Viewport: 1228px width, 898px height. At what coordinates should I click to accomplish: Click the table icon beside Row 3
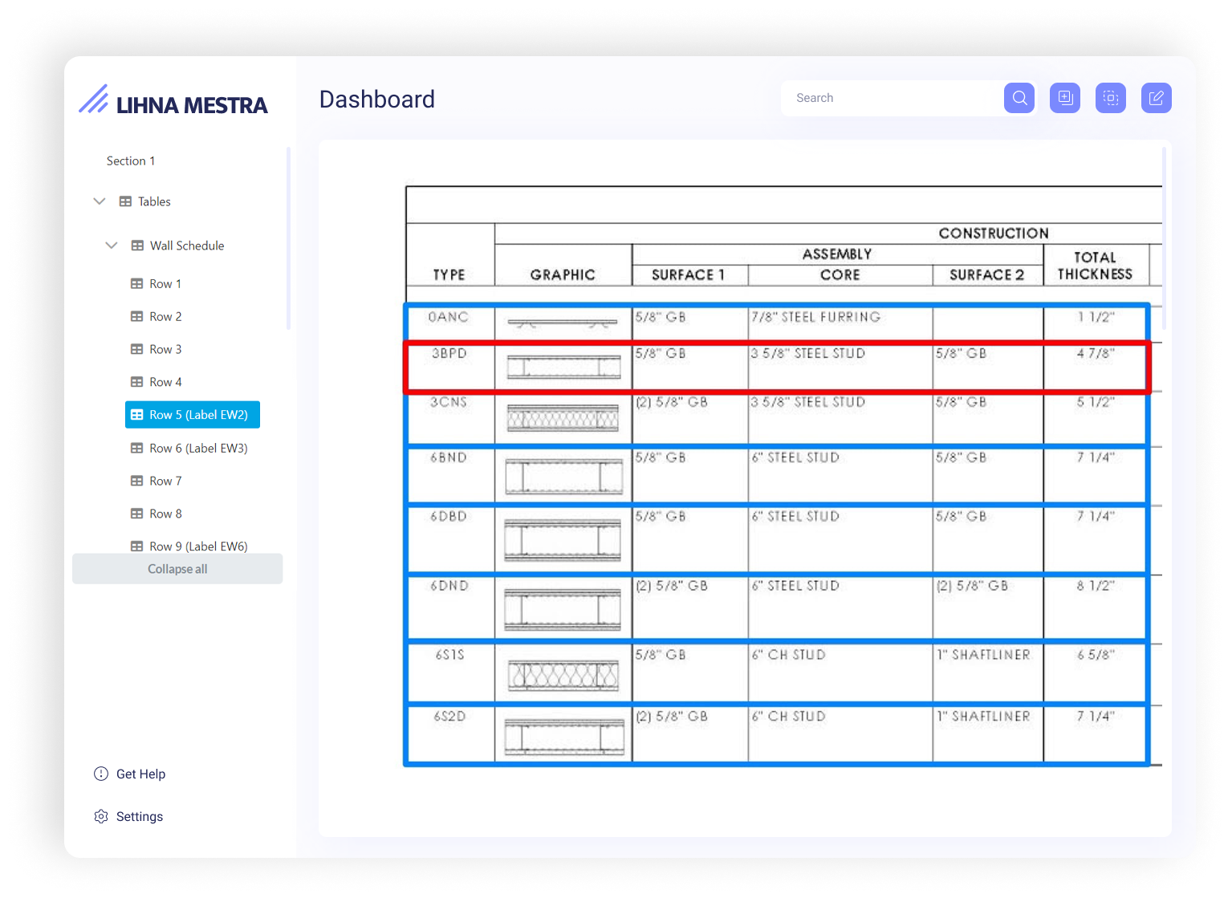pyautogui.click(x=136, y=350)
